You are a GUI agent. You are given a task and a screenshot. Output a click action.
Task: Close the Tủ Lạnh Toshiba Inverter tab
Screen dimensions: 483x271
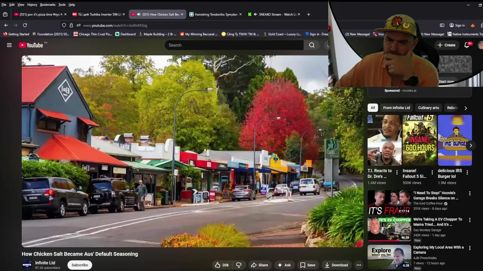coord(124,14)
